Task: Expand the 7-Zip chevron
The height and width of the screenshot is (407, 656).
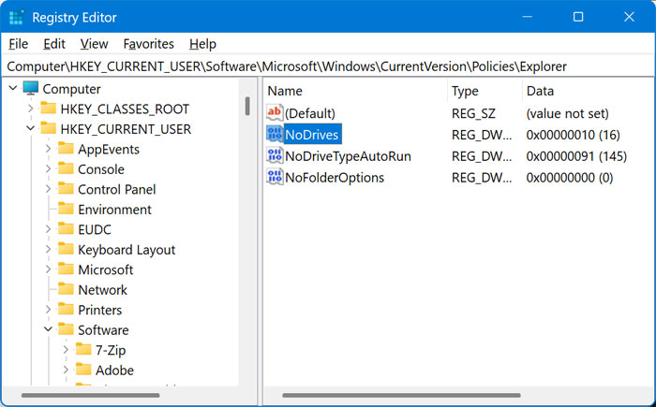Action: 66,349
